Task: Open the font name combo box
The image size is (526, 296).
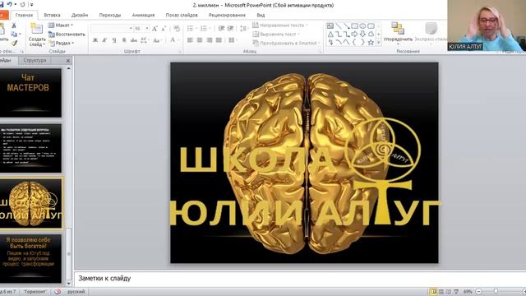Action: point(112,29)
